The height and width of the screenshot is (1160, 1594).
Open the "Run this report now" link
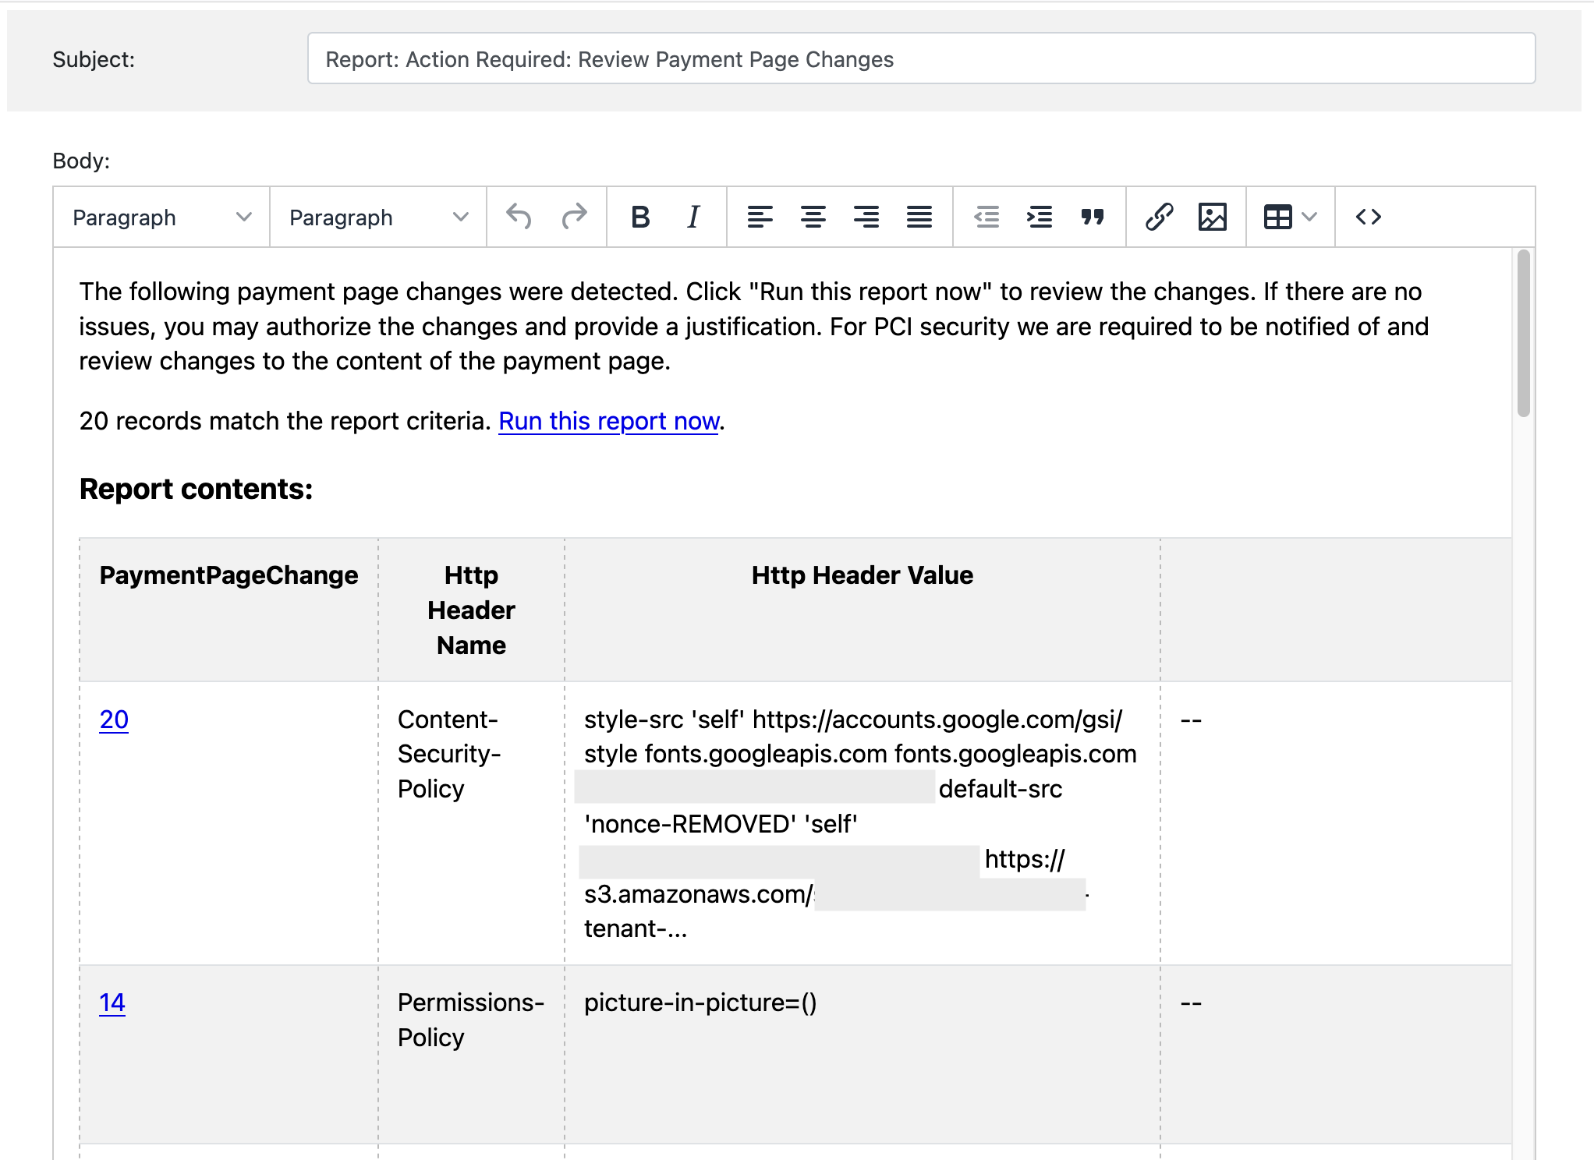pos(608,421)
